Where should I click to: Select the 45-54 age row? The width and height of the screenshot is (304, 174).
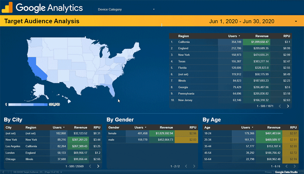coord(251,153)
